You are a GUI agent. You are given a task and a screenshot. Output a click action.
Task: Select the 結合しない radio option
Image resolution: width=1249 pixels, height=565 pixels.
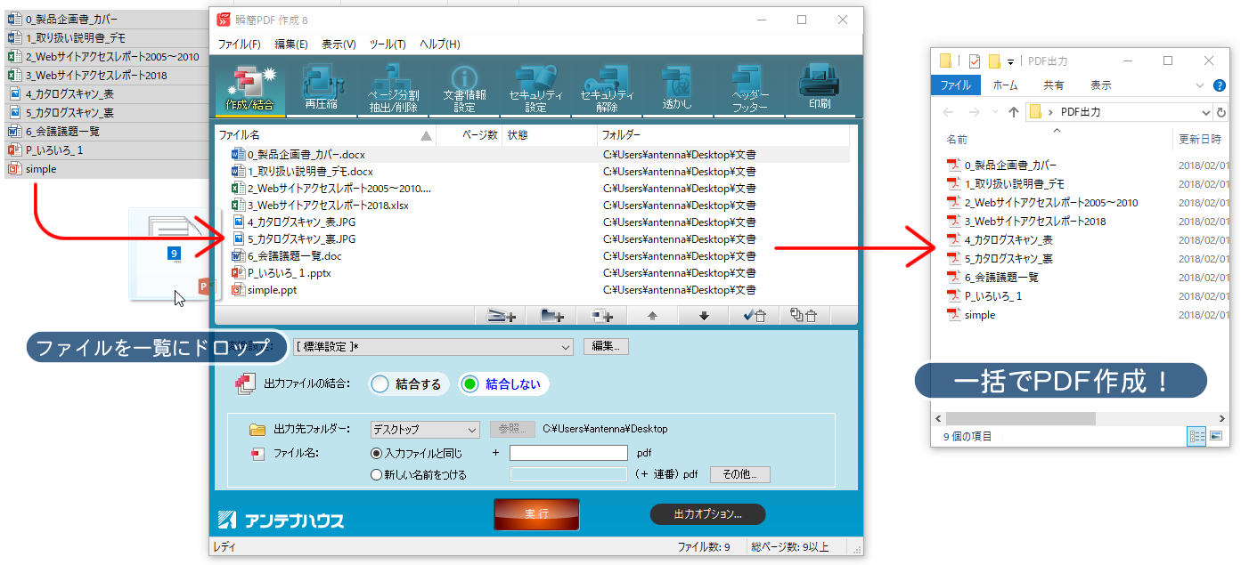pos(504,384)
